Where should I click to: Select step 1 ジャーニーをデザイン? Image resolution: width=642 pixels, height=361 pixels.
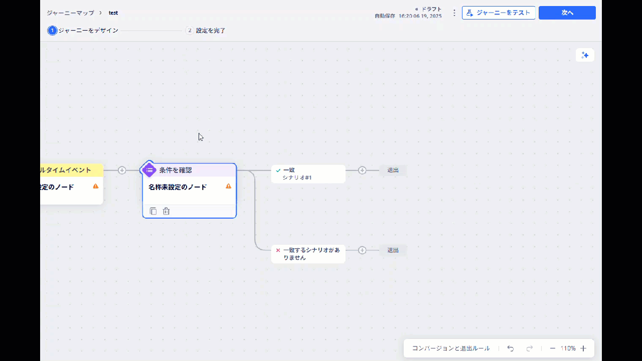pyautogui.click(x=83, y=31)
